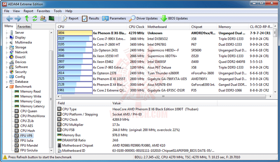This screenshot has height=162, width=280.
Task: Click the Refresh toolbar icon
Action: pyautogui.click(x=35, y=18)
